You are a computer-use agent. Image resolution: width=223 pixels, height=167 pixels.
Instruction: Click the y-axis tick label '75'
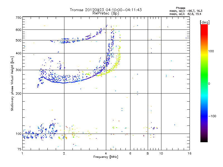20,149
